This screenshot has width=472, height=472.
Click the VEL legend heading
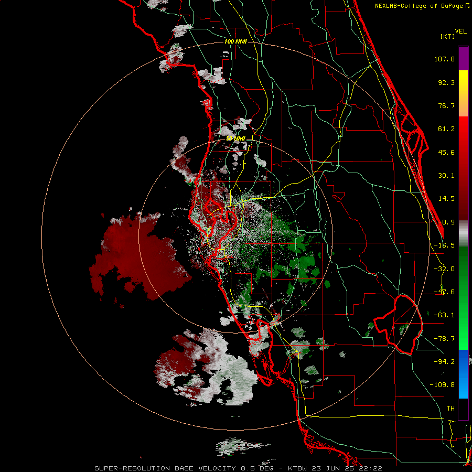click(460, 31)
